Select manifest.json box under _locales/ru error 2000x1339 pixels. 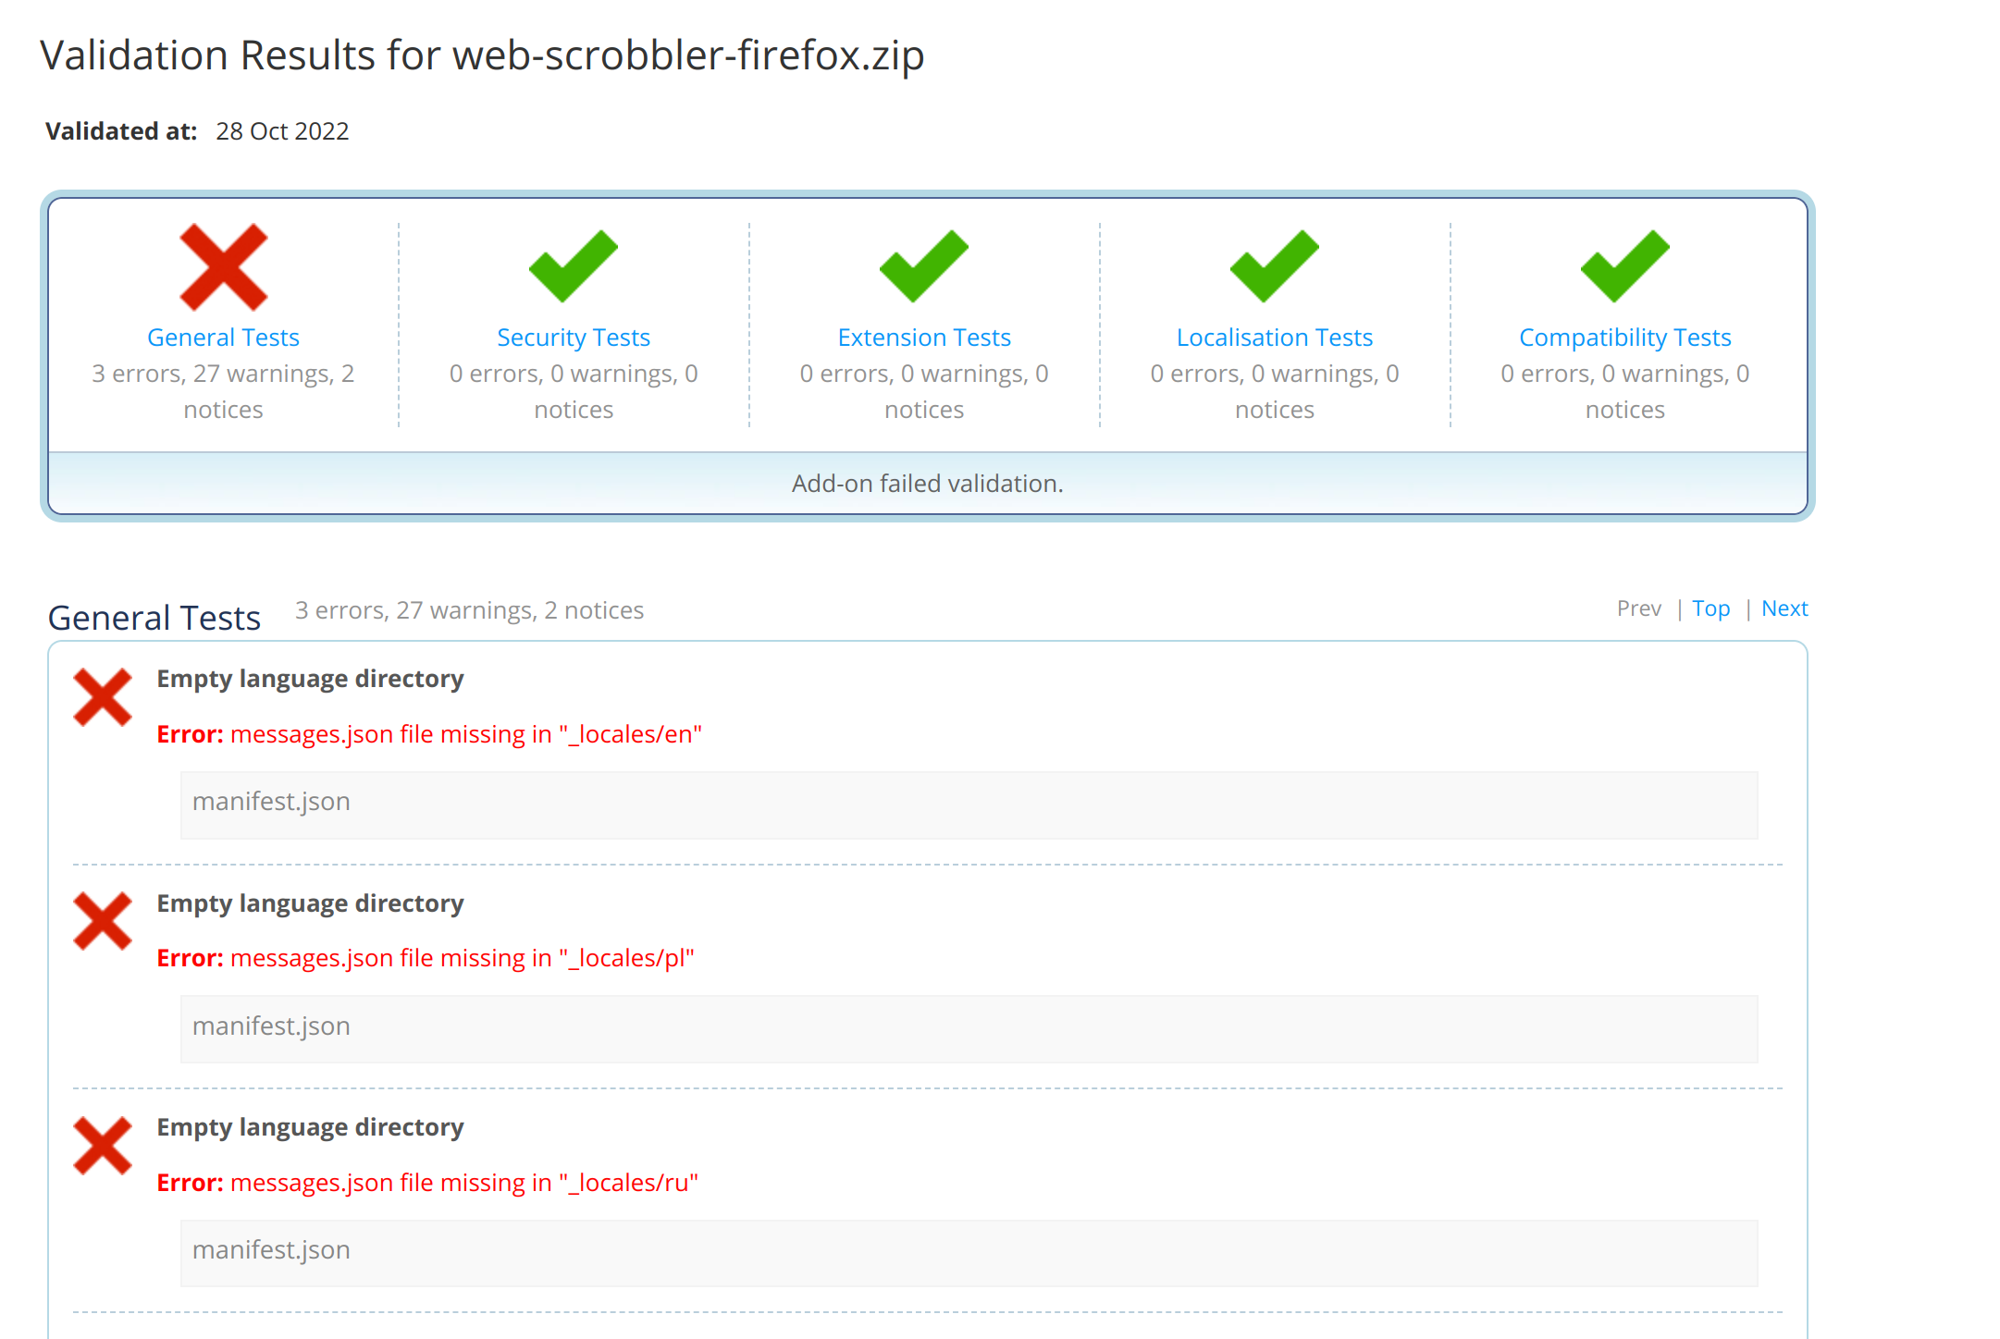(969, 1252)
